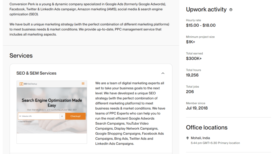This screenshot has height=154, width=273.
Task: Click the Upwork activity help question-mark icon
Action: click(x=231, y=10)
